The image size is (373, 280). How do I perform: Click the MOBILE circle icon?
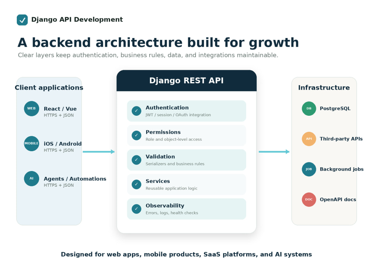pyautogui.click(x=31, y=144)
